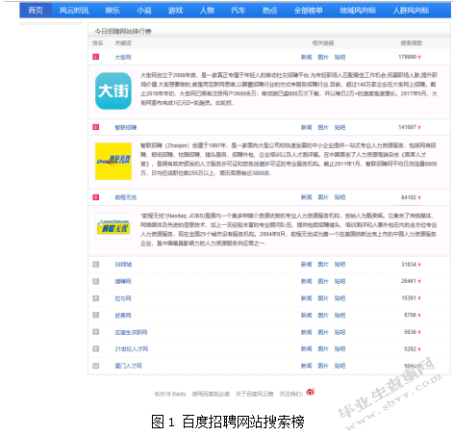
Task: Open the 地域风向标 tab
Action: click(358, 11)
